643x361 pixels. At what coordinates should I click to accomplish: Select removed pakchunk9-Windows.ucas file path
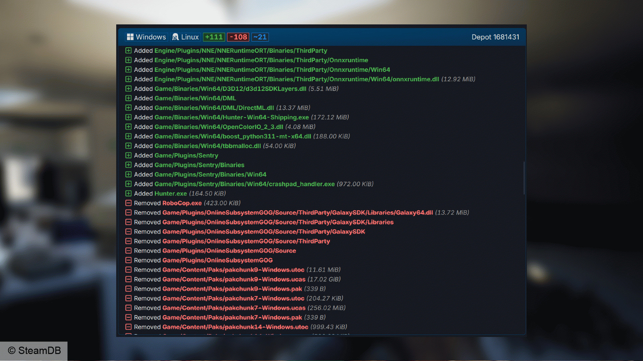tap(234, 279)
